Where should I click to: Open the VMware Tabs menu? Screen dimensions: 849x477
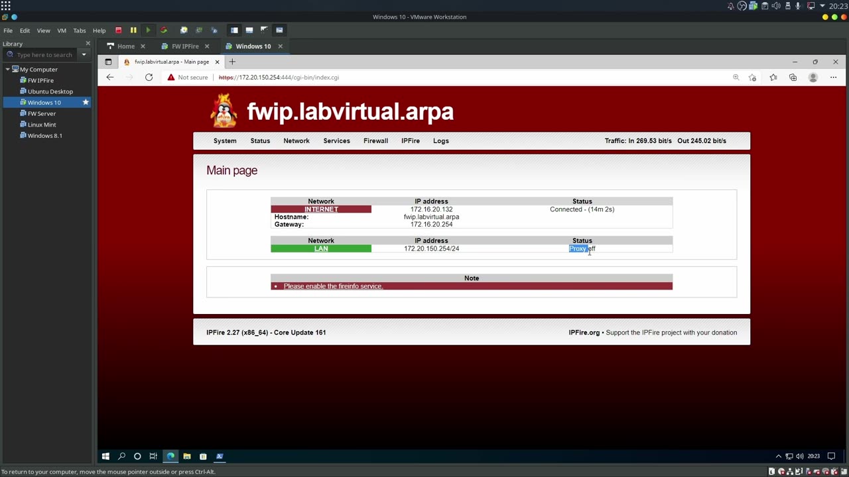tap(80, 30)
